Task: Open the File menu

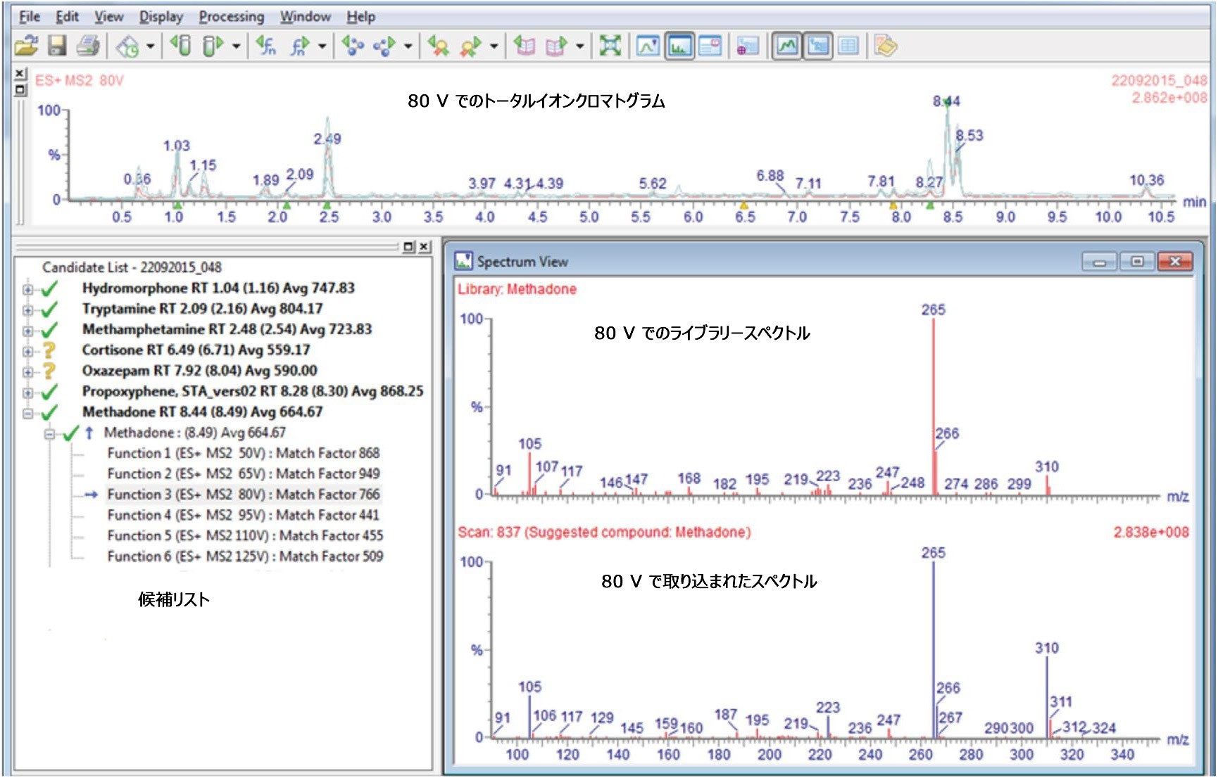Action: pyautogui.click(x=30, y=16)
